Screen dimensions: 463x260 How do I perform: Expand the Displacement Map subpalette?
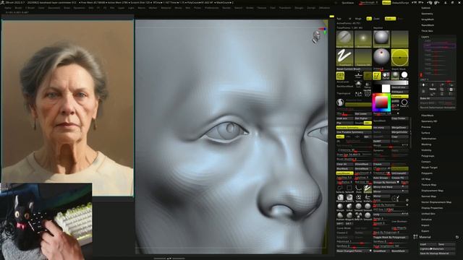433,191
